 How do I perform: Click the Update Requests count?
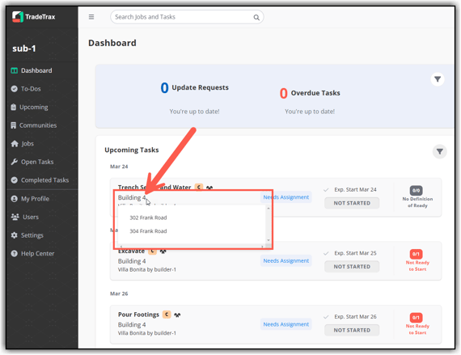tap(164, 88)
